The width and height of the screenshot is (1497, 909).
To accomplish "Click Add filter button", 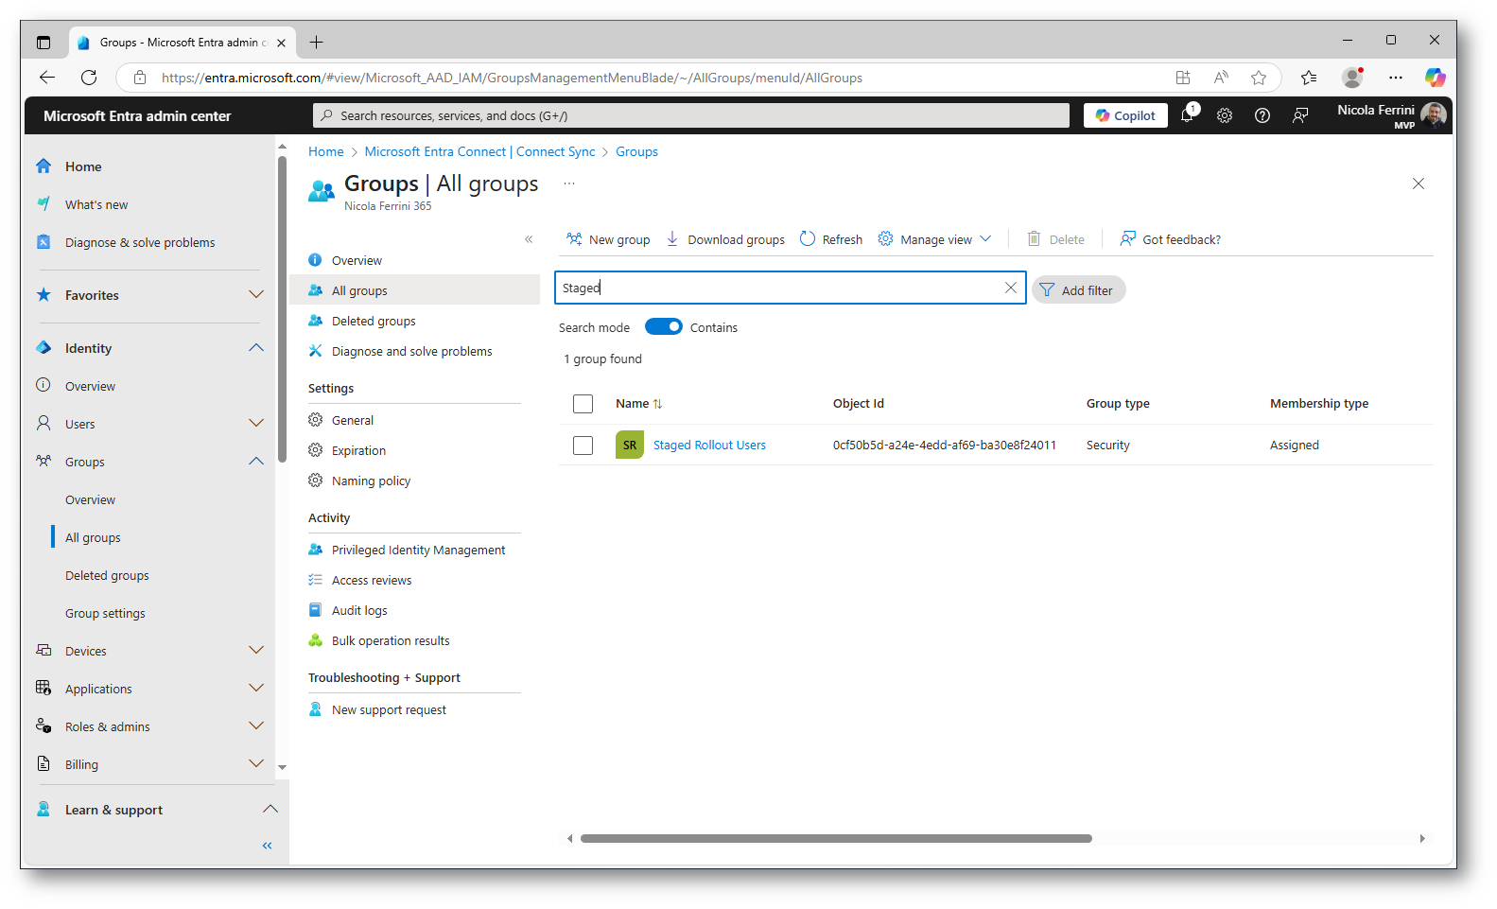I will pyautogui.click(x=1078, y=289).
